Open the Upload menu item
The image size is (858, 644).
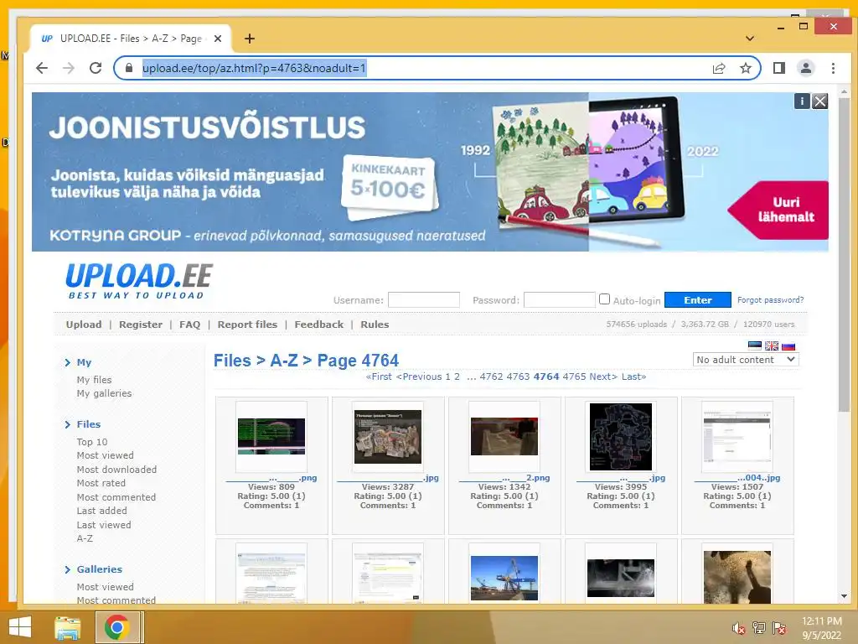84,325
